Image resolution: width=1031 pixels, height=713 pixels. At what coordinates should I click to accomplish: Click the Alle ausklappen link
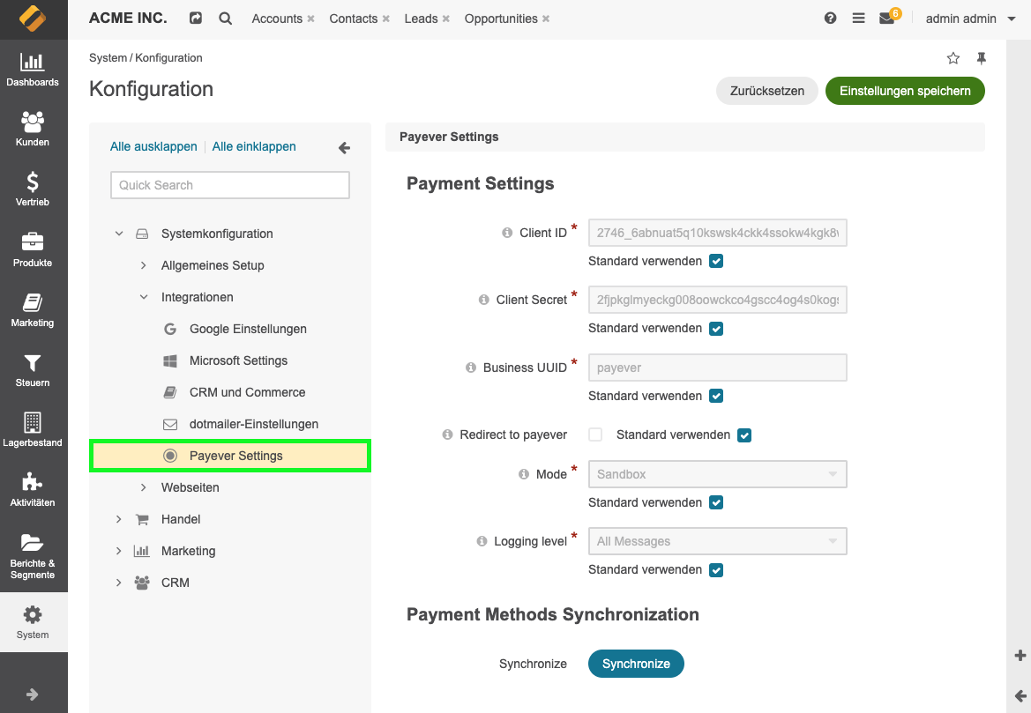pos(153,146)
